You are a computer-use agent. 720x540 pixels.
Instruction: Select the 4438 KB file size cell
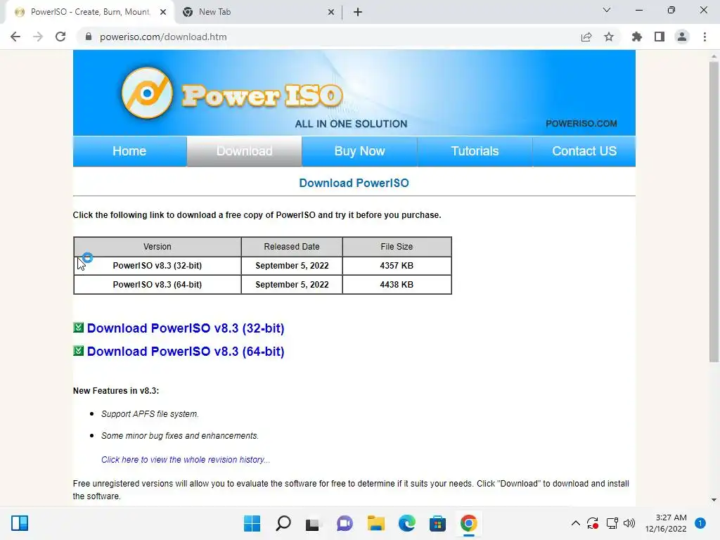pyautogui.click(x=397, y=285)
